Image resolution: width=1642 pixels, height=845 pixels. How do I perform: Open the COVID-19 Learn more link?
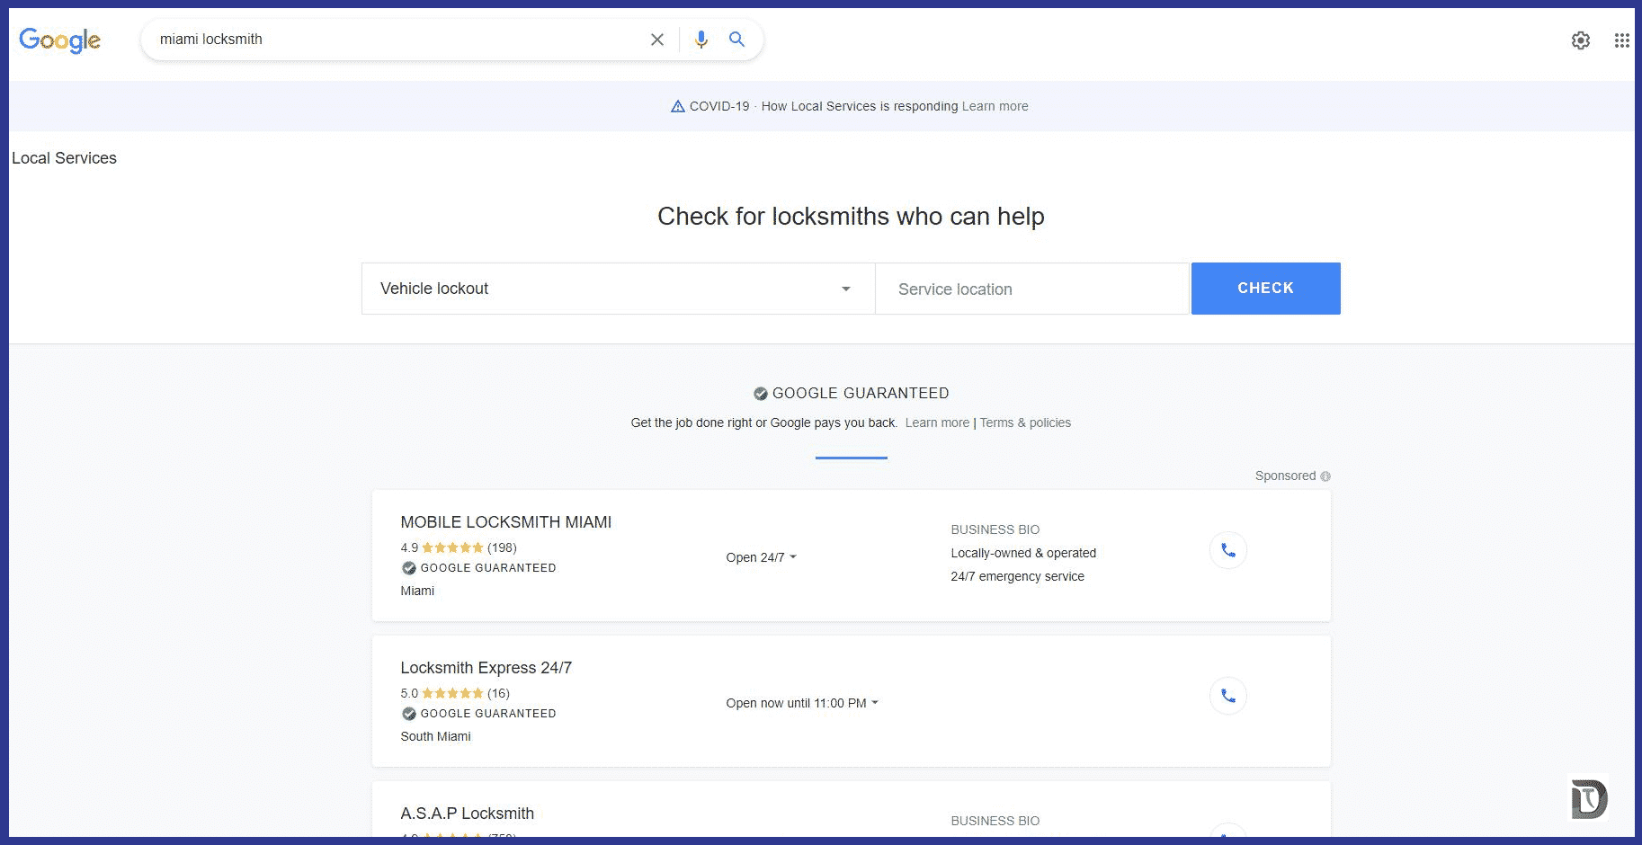(995, 106)
